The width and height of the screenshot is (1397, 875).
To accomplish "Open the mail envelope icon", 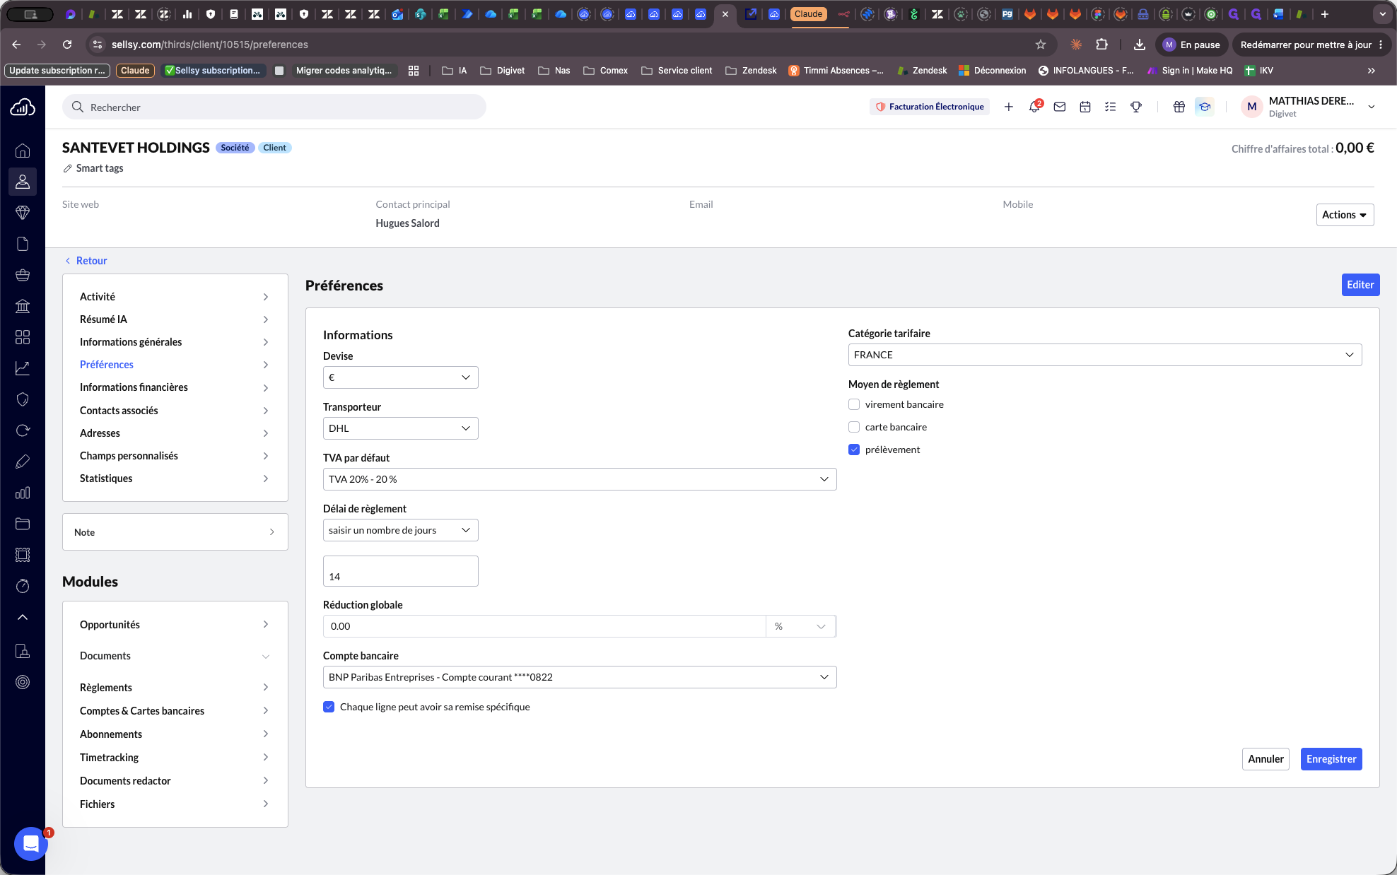I will click(x=1060, y=107).
